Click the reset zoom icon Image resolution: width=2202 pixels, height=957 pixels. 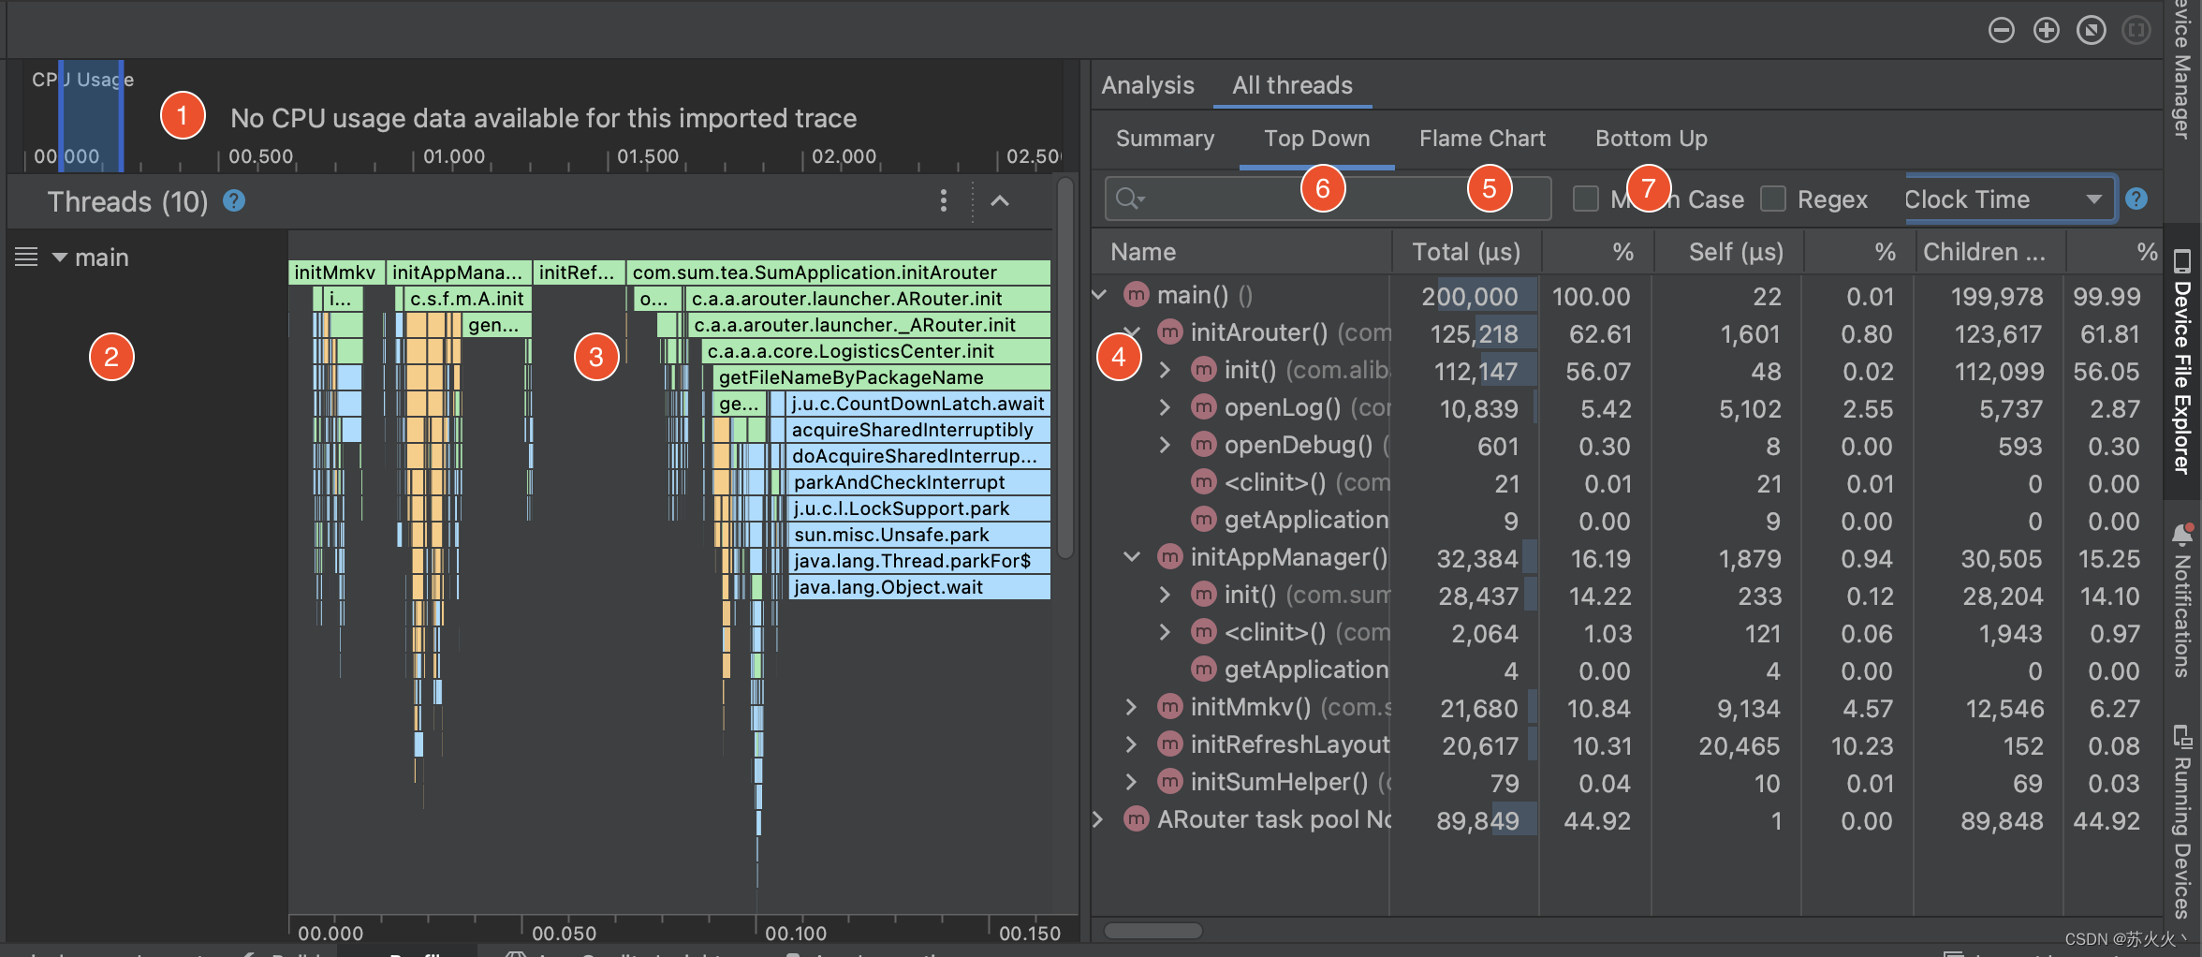coord(2091,31)
